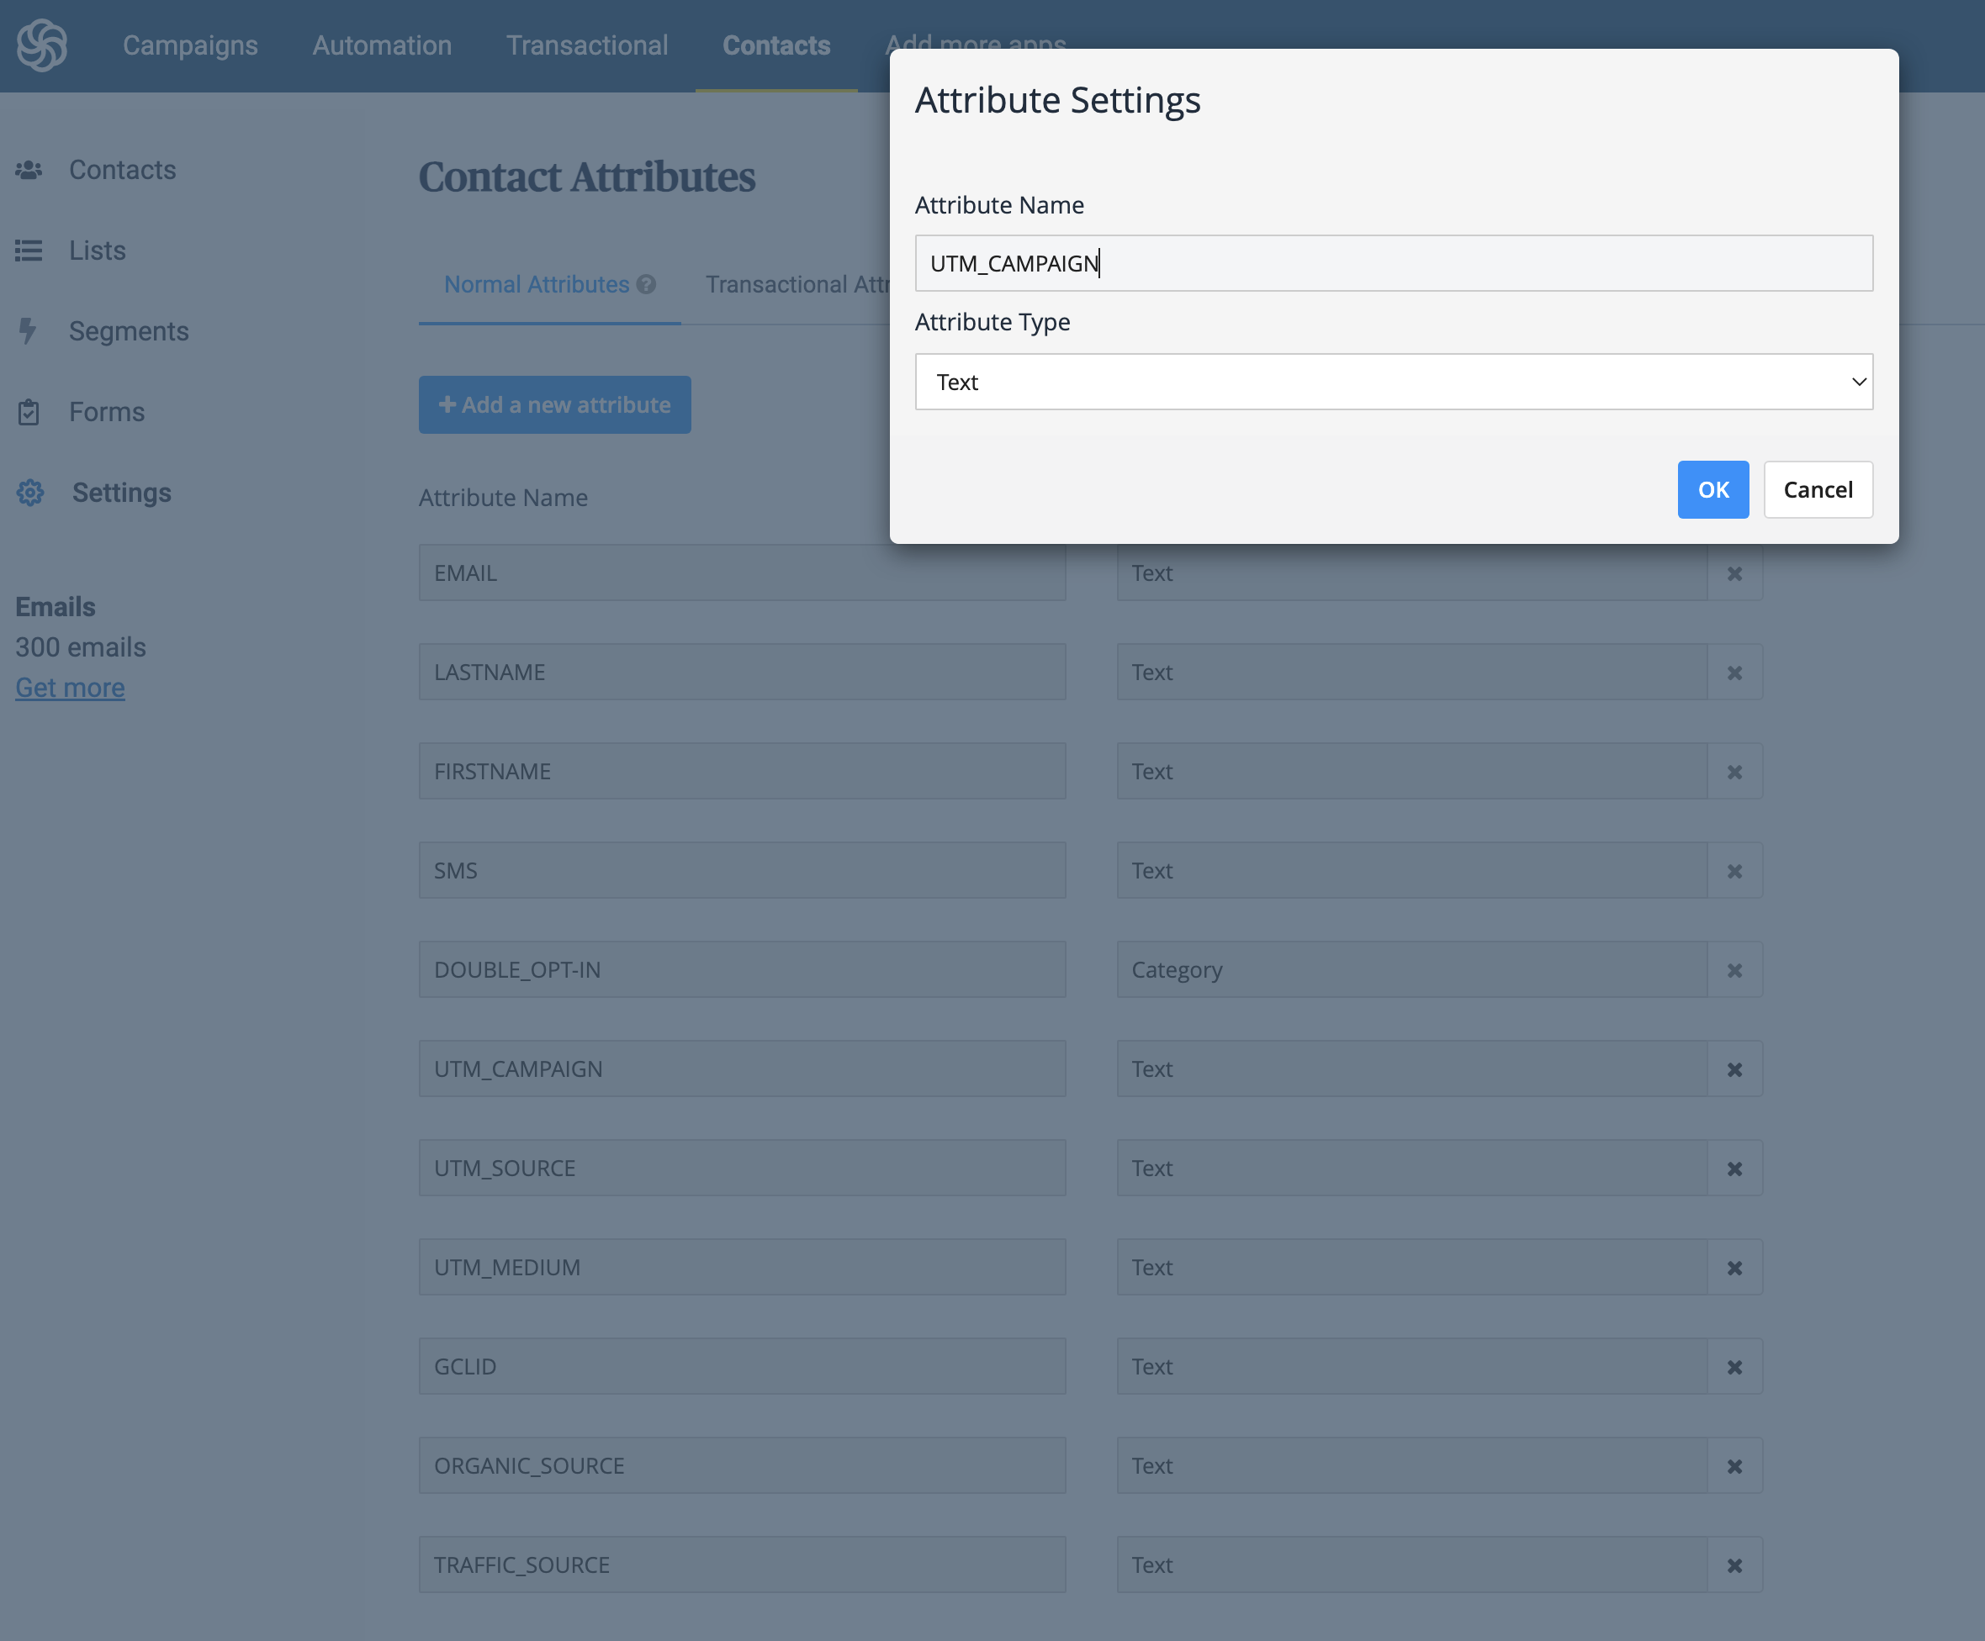Switch to the Transactional nav item
The image size is (1985, 1641).
coord(587,45)
